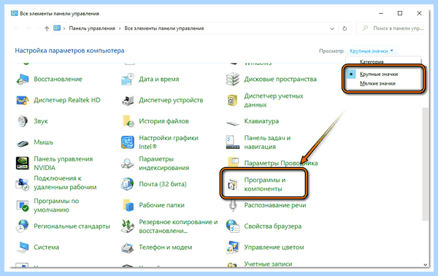
Task: Open the Резервное копирование и восстановление icon
Action: pos(128,226)
